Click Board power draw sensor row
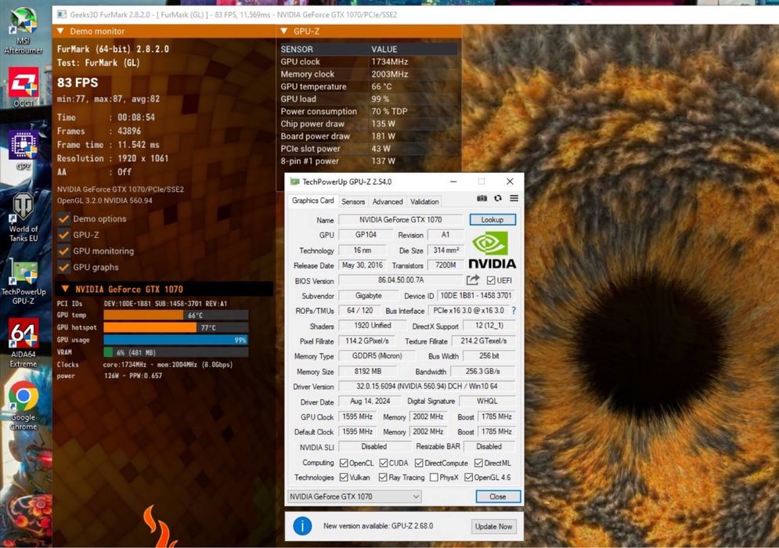The height and width of the screenshot is (548, 779). (369, 136)
